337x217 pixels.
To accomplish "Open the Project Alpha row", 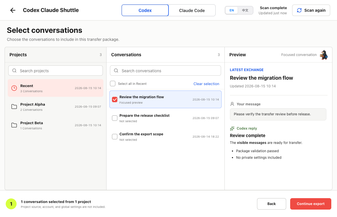I will [x=55, y=107].
